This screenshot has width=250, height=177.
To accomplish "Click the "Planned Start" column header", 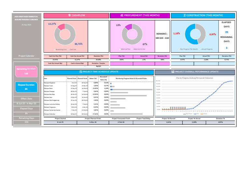I will tap(72, 79).
